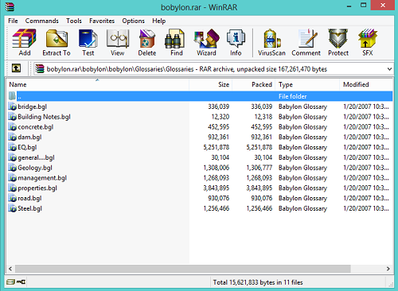
Task: Click the EQ.bgl file icon
Action: point(12,147)
